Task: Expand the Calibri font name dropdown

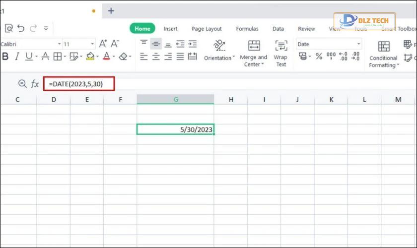Action: point(59,44)
